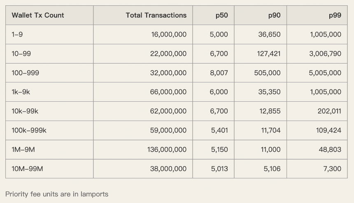The image size is (354, 203).
Task: Click the 1k–9k row label
Action: (x=21, y=92)
